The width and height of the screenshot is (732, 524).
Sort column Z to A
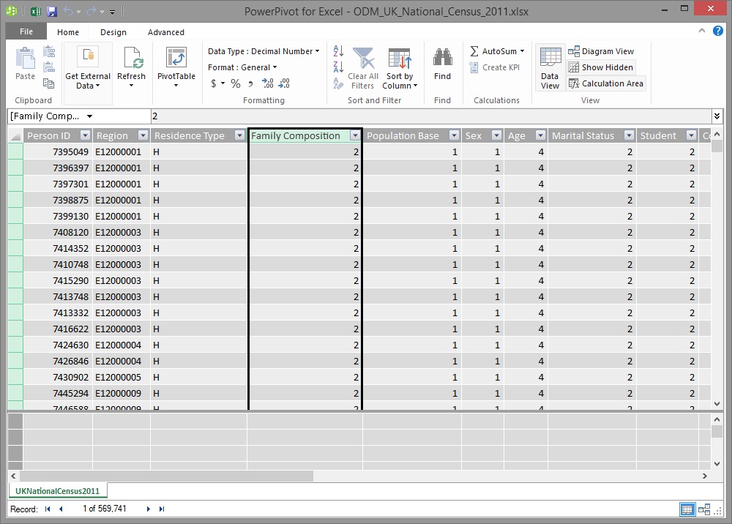338,67
